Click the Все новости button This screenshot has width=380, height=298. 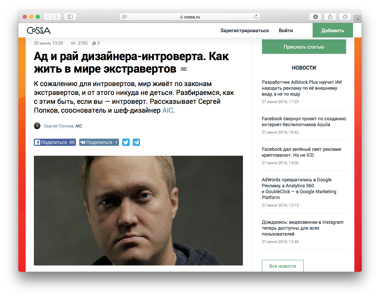(283, 266)
